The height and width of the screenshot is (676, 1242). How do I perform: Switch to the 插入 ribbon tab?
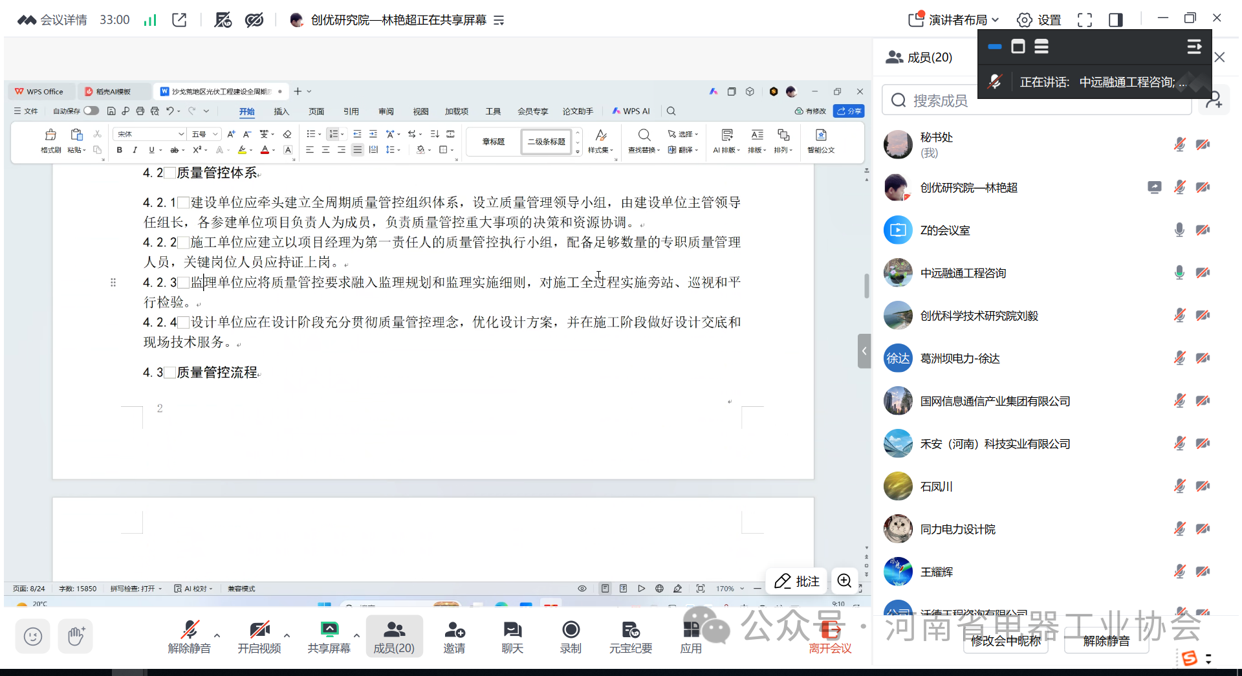[281, 111]
